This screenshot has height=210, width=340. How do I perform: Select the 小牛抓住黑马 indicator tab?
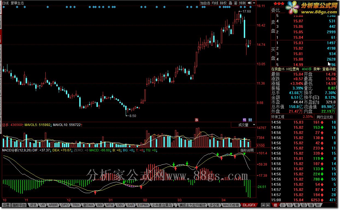pyautogui.click(x=162, y=205)
